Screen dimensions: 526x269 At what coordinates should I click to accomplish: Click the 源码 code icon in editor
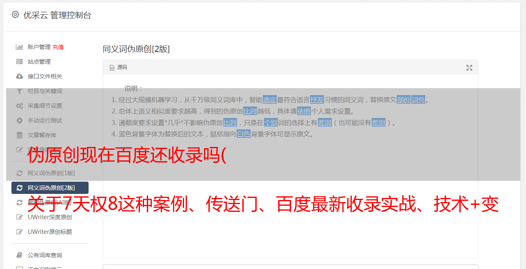click(x=112, y=67)
